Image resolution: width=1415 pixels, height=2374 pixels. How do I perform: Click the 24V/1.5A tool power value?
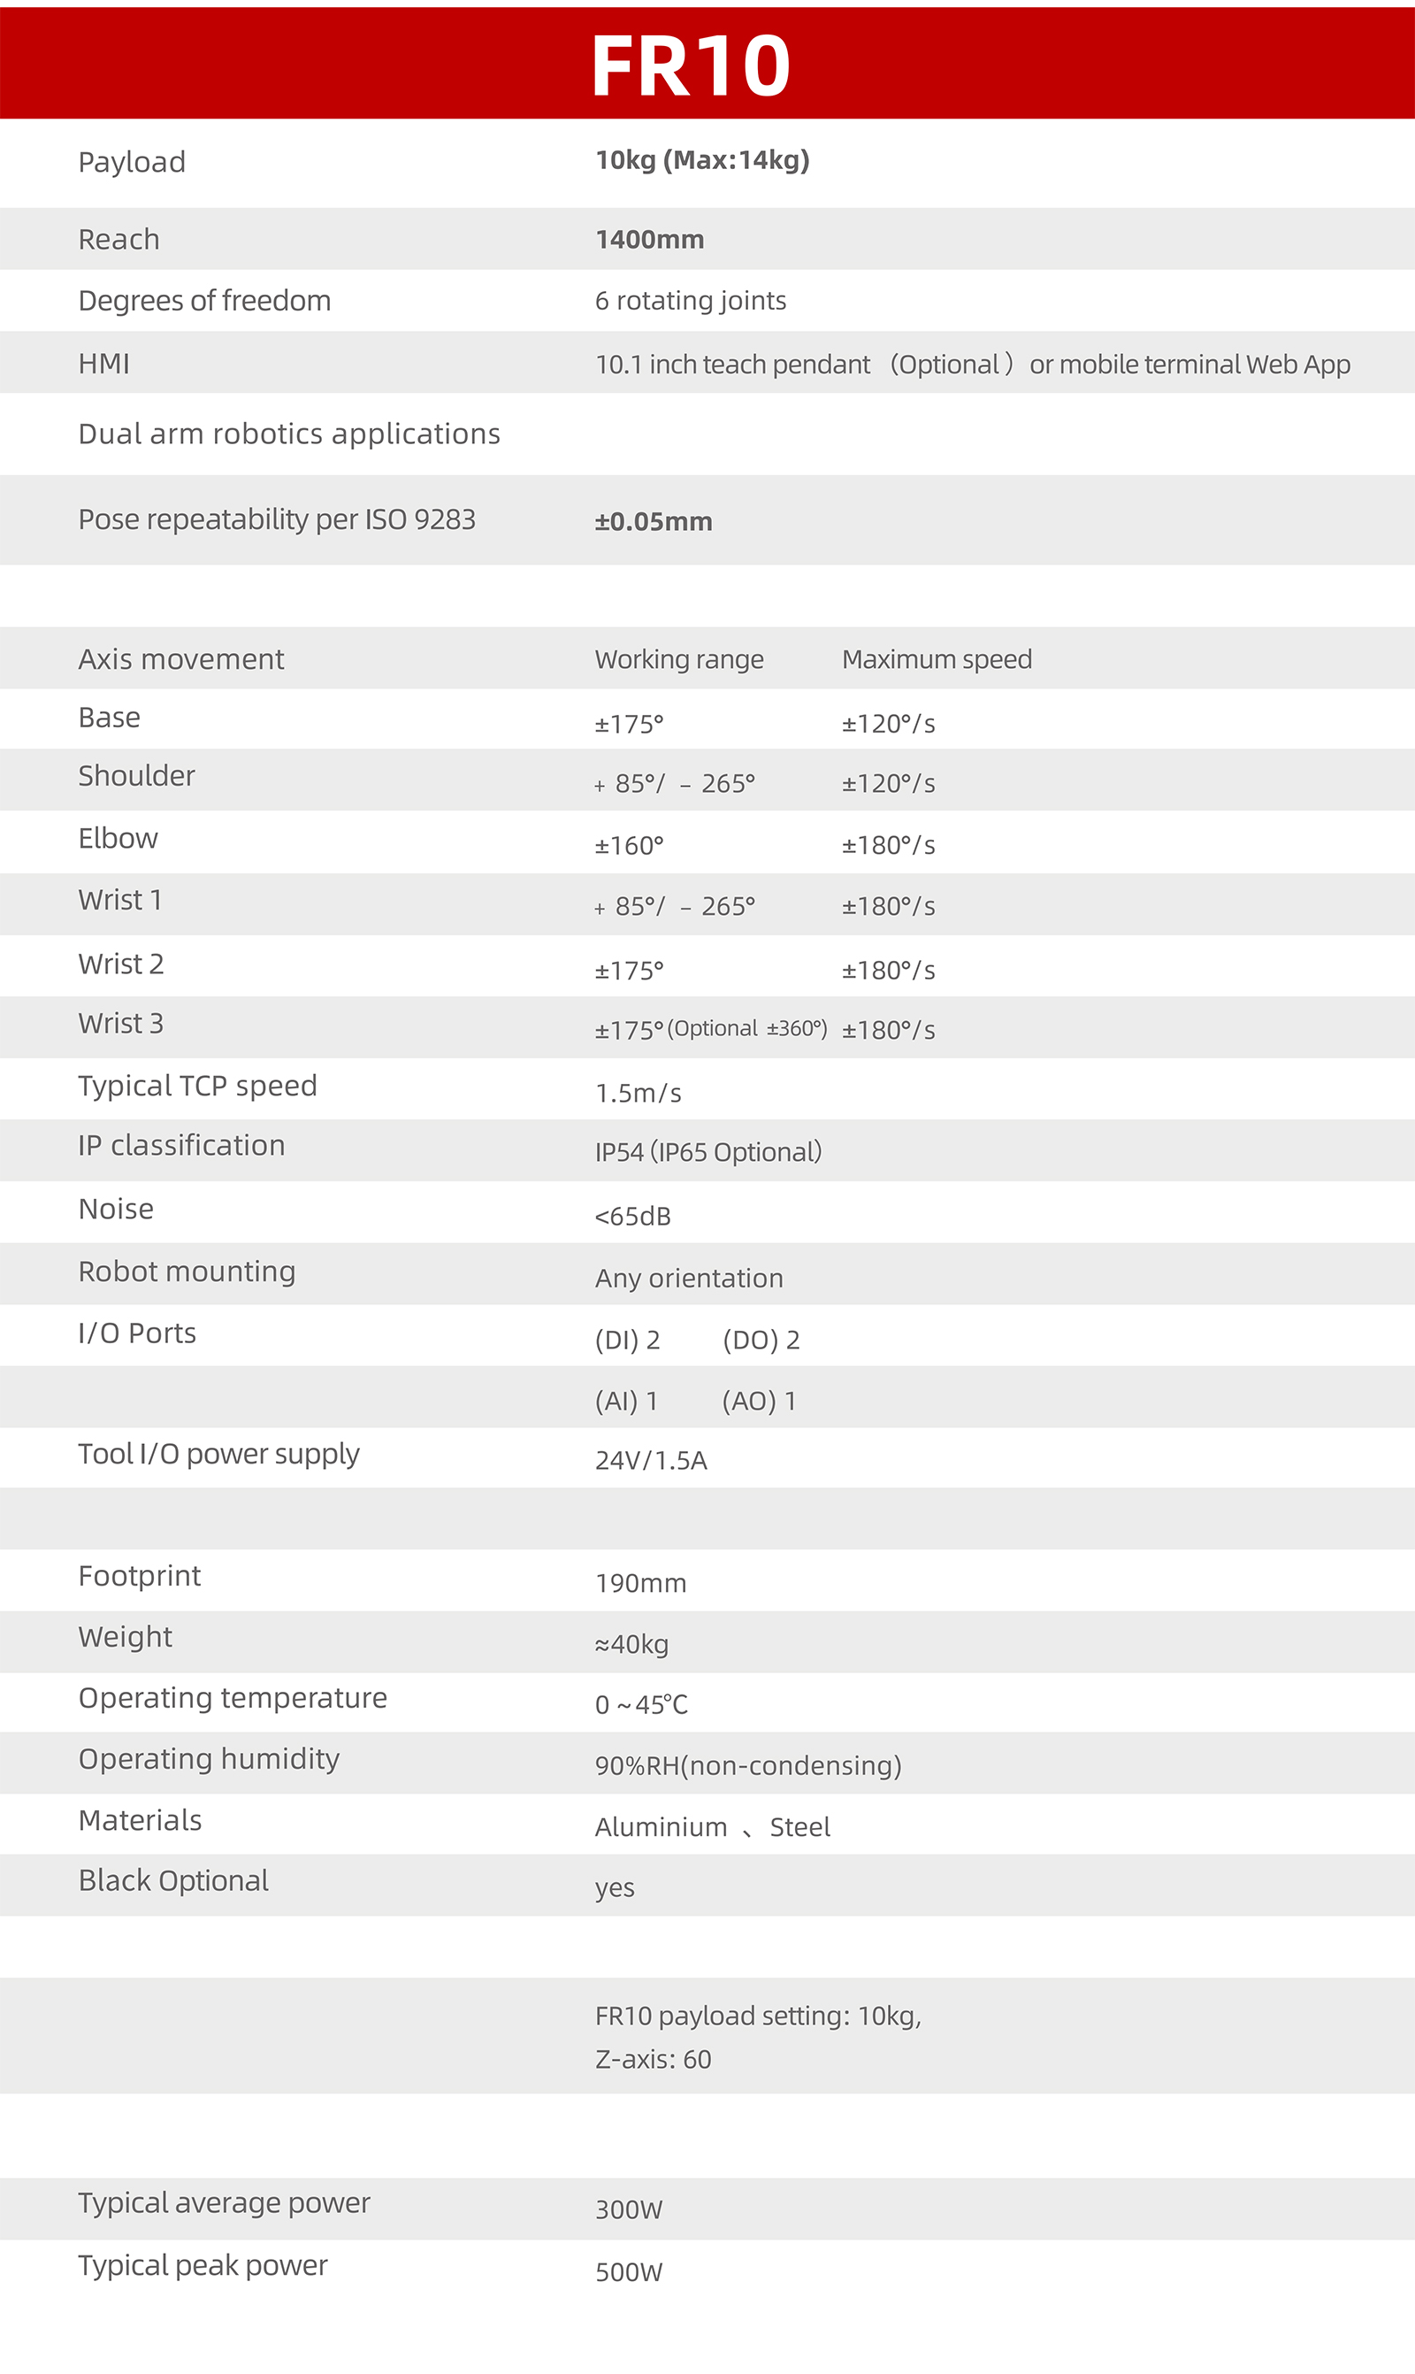click(x=651, y=1460)
